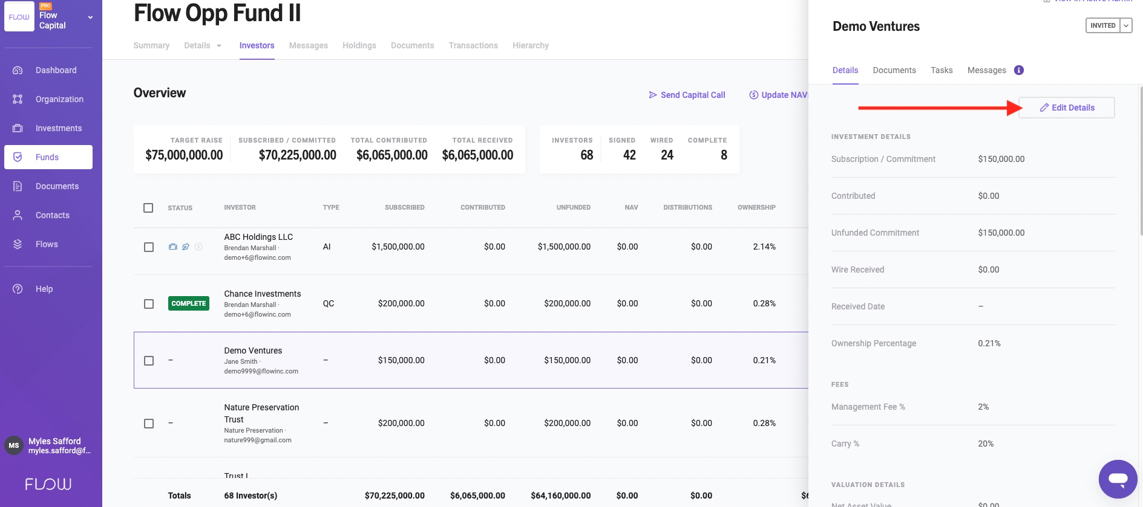The height and width of the screenshot is (507, 1143).
Task: Check the ABC Holdings LLC row checkbox
Action: 149,247
